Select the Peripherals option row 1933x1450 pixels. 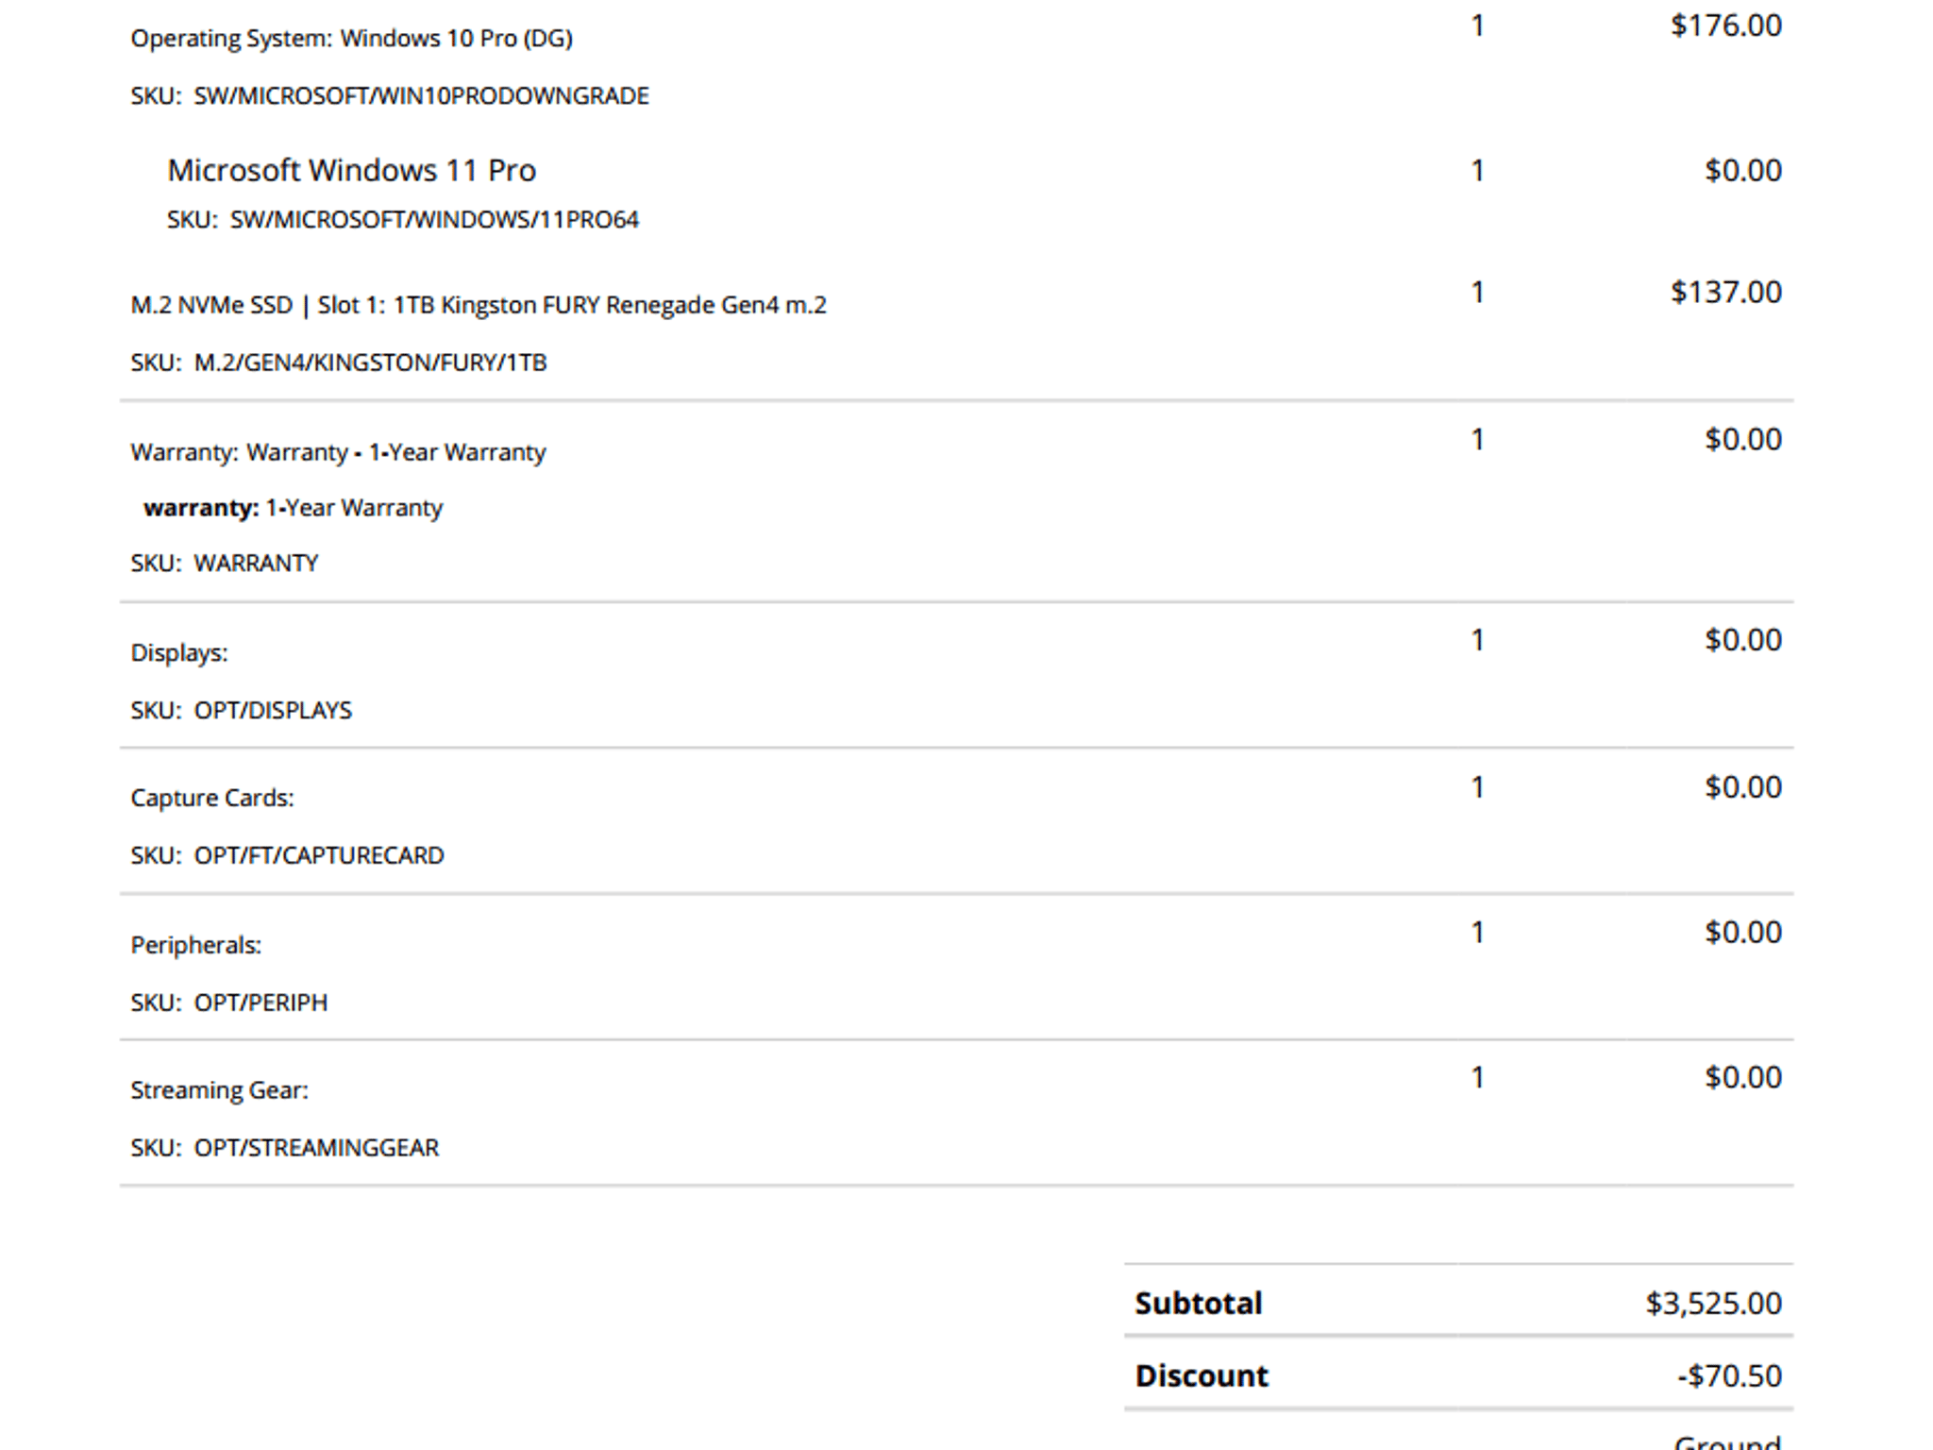(x=956, y=967)
